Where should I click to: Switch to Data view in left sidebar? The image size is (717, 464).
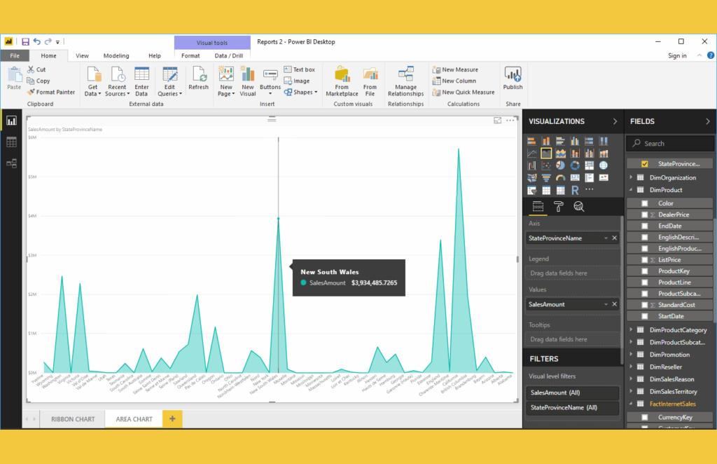pos(11,142)
